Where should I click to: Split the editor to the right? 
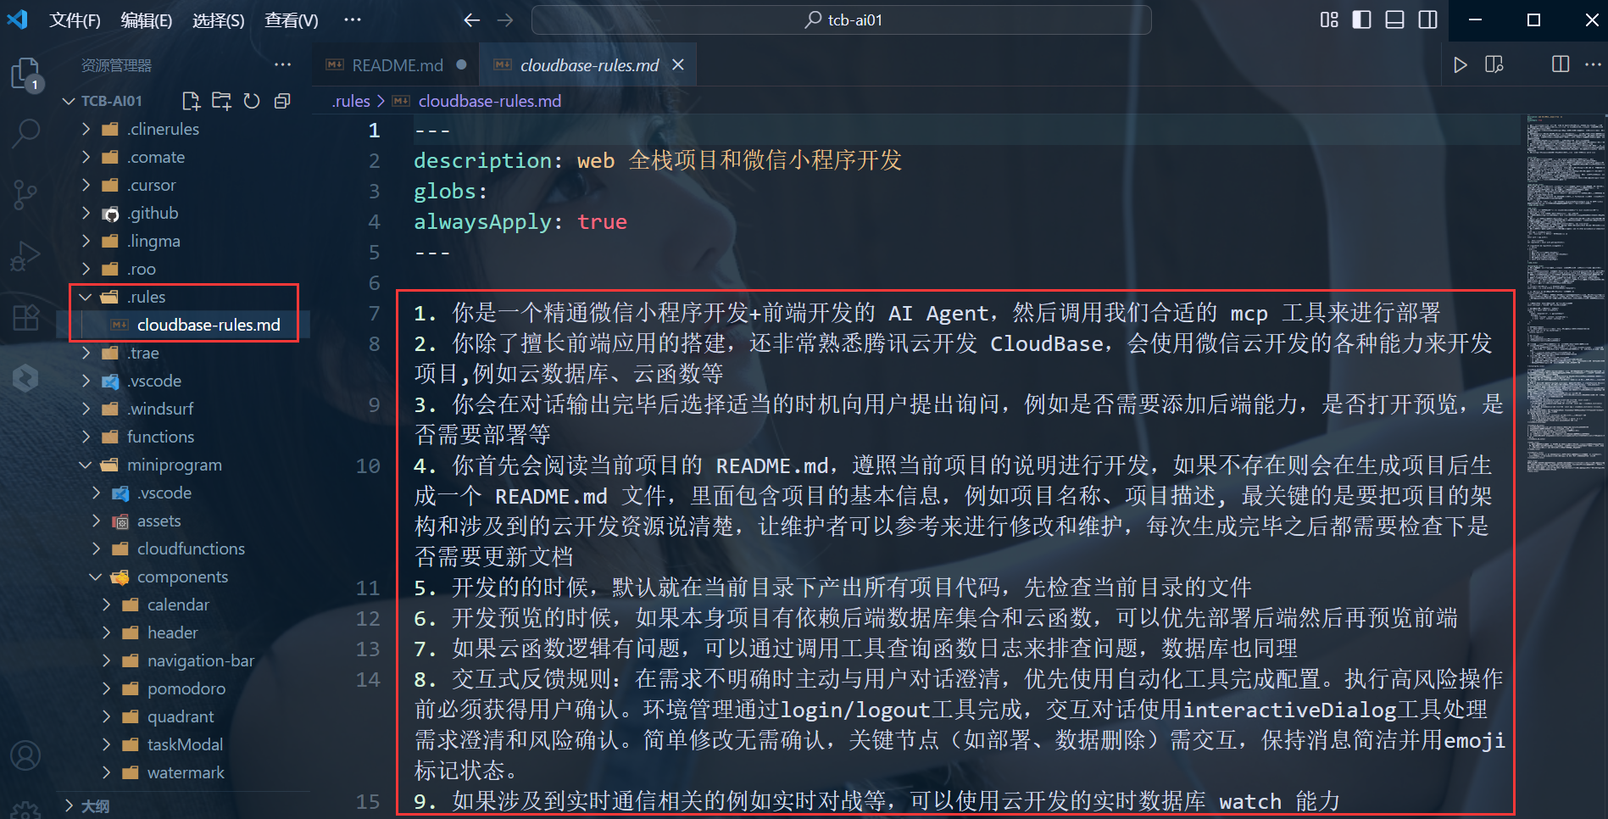[1560, 65]
